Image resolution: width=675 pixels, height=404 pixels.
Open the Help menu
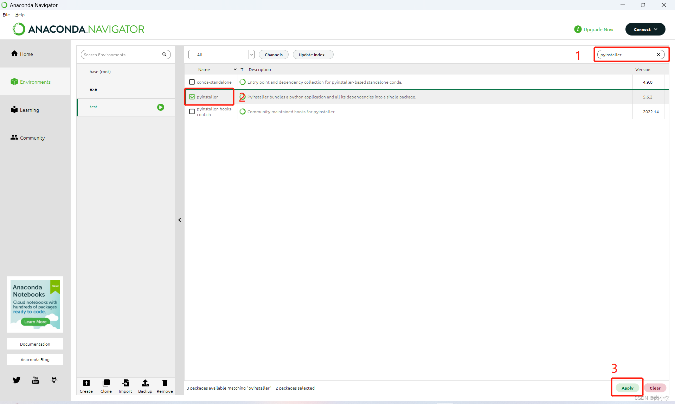coord(20,15)
